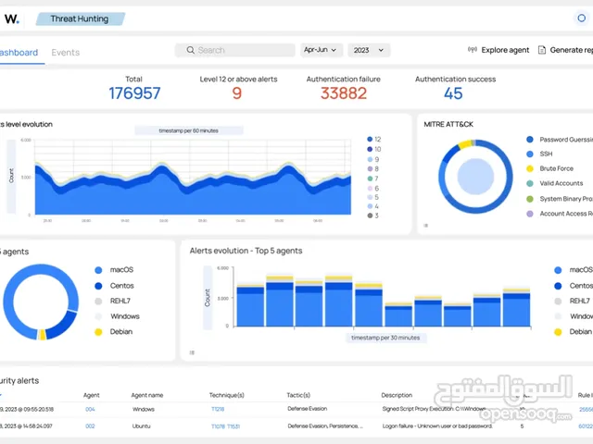Toggle level 4 legend entry
This screenshot has height=444, width=593.
point(372,206)
